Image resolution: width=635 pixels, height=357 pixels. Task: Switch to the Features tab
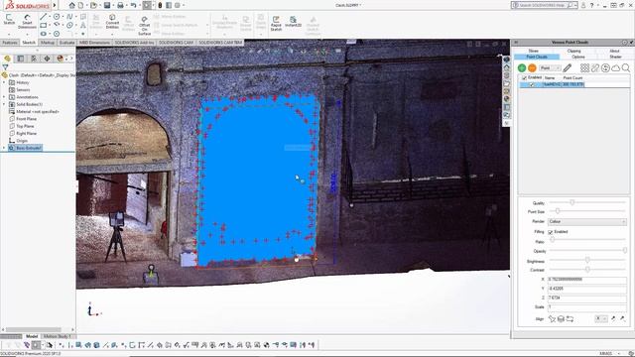pos(10,43)
